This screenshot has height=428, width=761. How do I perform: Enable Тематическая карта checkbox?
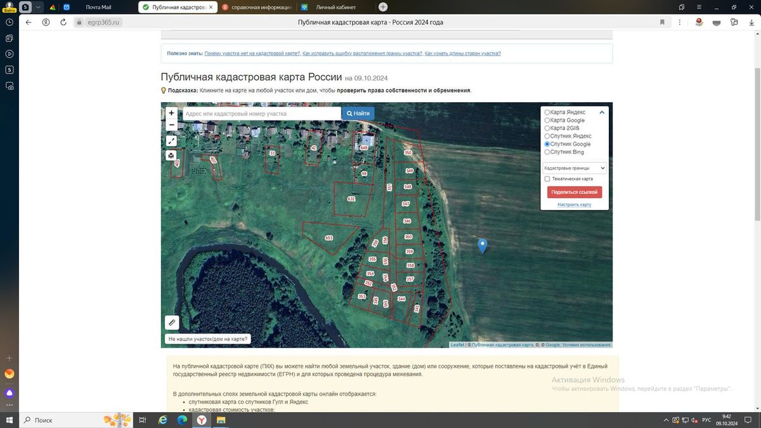pos(547,179)
